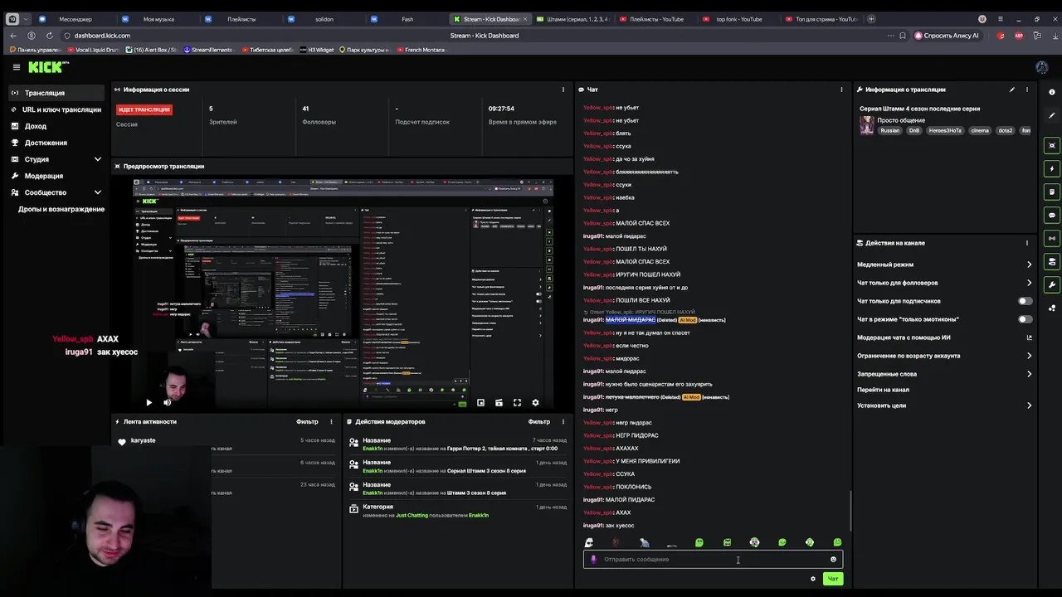Reload the page in the browser toolbar

[50, 36]
